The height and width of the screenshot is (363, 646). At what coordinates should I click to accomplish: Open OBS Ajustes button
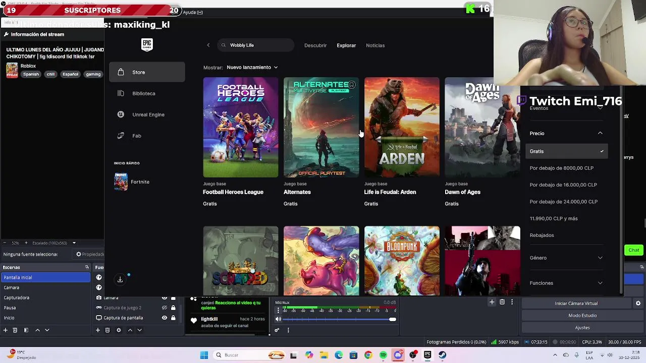pyautogui.click(x=582, y=328)
